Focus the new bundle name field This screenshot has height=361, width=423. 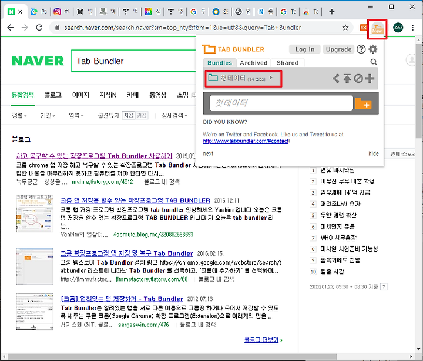(281, 103)
